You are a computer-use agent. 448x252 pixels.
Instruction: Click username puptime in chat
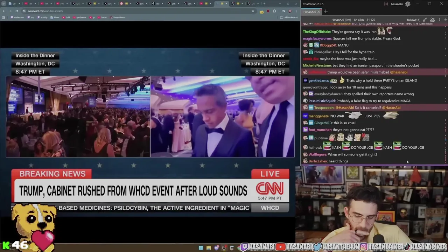tap(321, 138)
